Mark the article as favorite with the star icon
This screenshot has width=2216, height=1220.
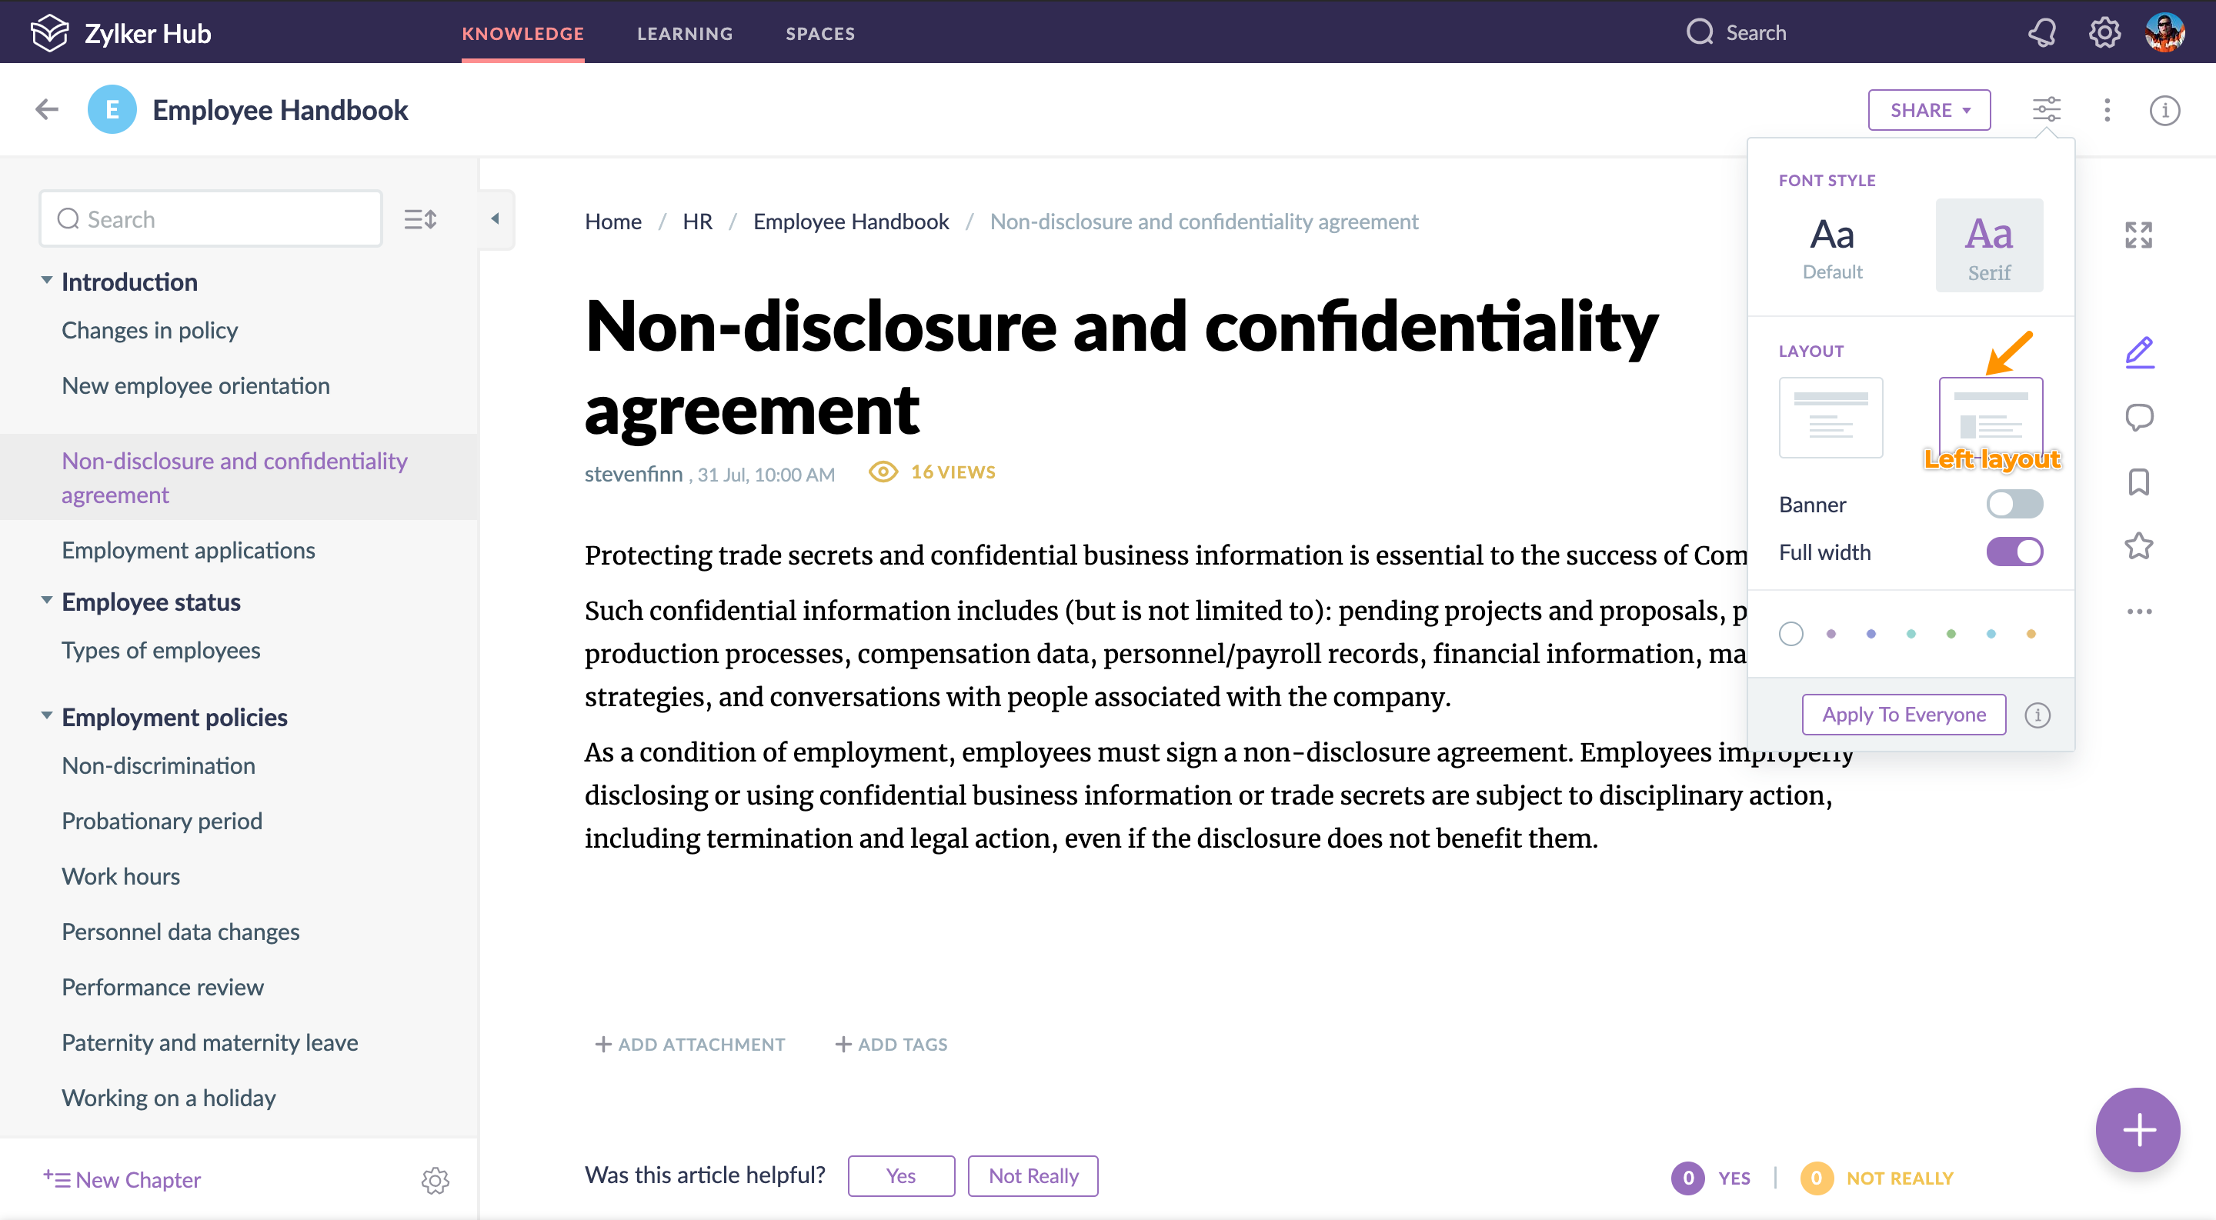(x=2138, y=547)
